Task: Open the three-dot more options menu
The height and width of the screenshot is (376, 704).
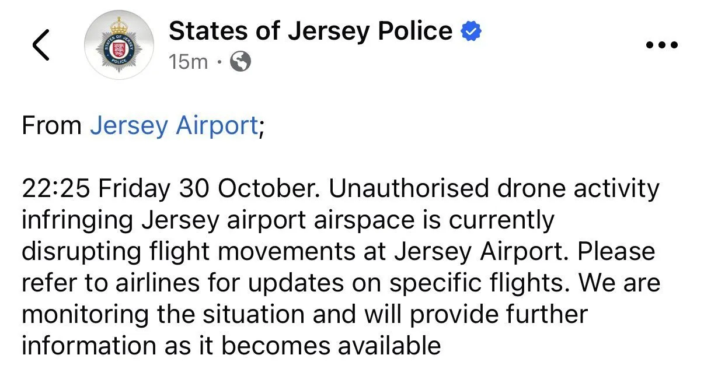Action: click(x=662, y=45)
